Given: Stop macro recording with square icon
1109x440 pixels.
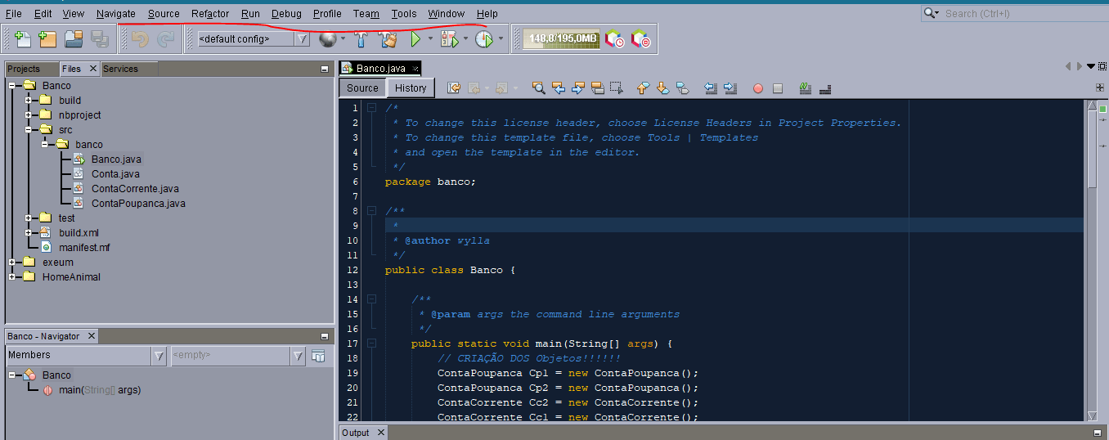Looking at the screenshot, I should pos(778,88).
